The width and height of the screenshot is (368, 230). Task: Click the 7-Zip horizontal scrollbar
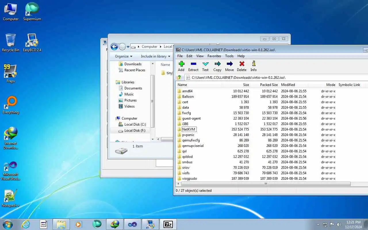[266, 184]
